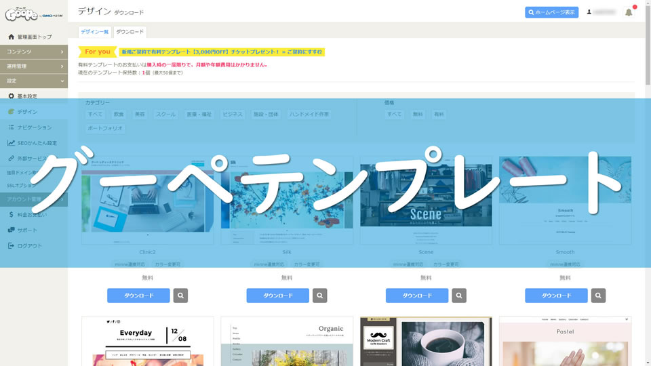Collapse the 設定 menu section
651x366 pixels.
(x=34, y=81)
